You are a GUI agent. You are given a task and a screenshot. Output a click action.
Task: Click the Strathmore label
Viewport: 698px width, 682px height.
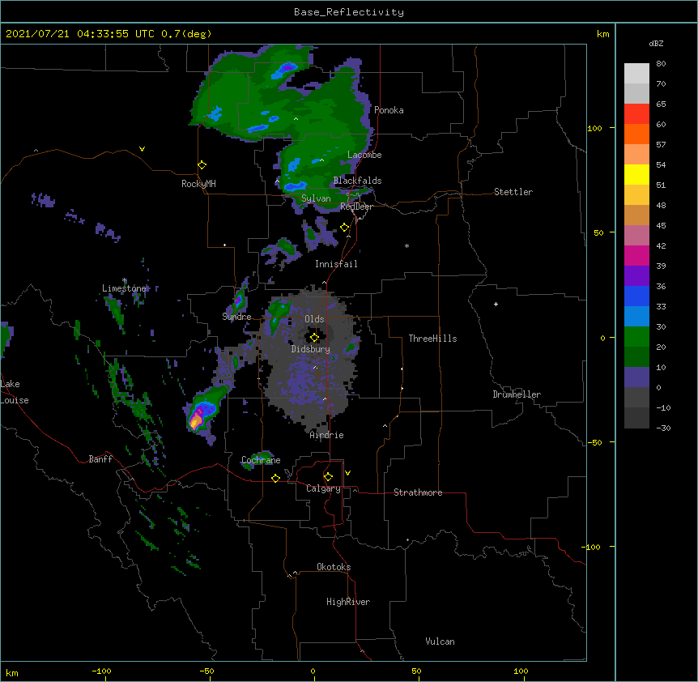pos(418,492)
